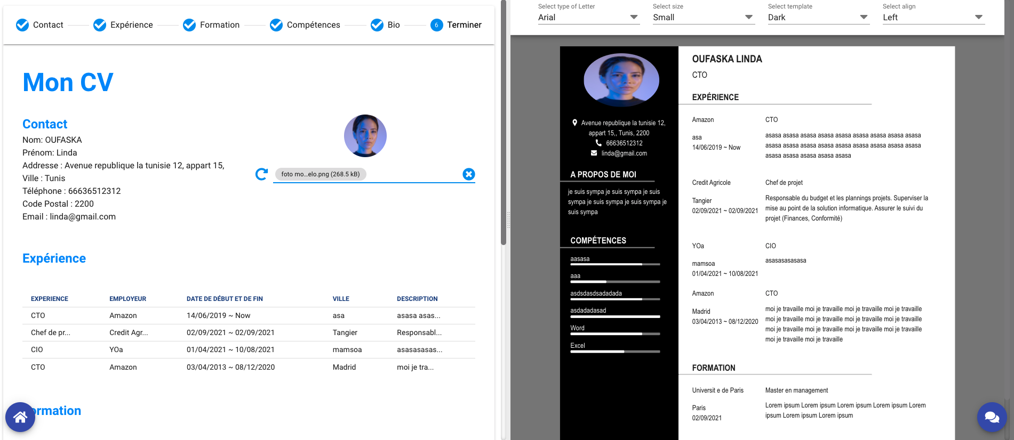
Task: Click the Dark template dropdown arrow
Action: coord(864,17)
